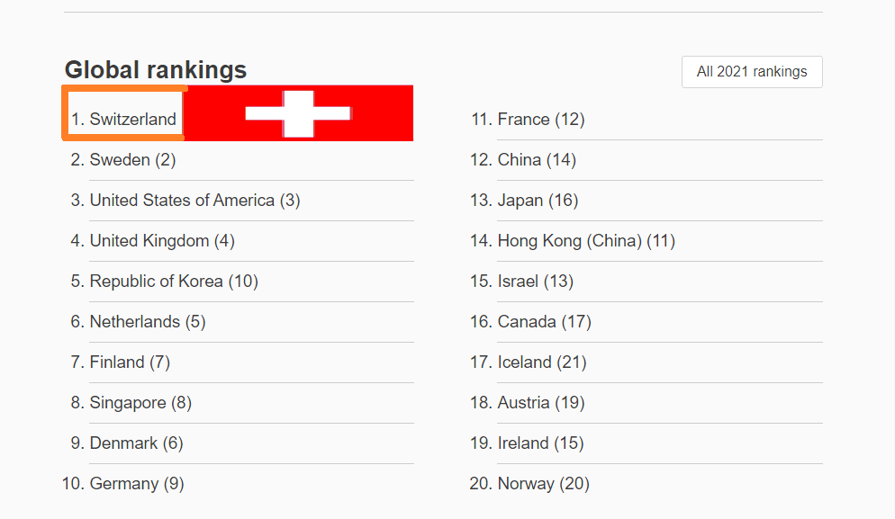
Task: Select Finland in the rankings
Action: coord(130,362)
